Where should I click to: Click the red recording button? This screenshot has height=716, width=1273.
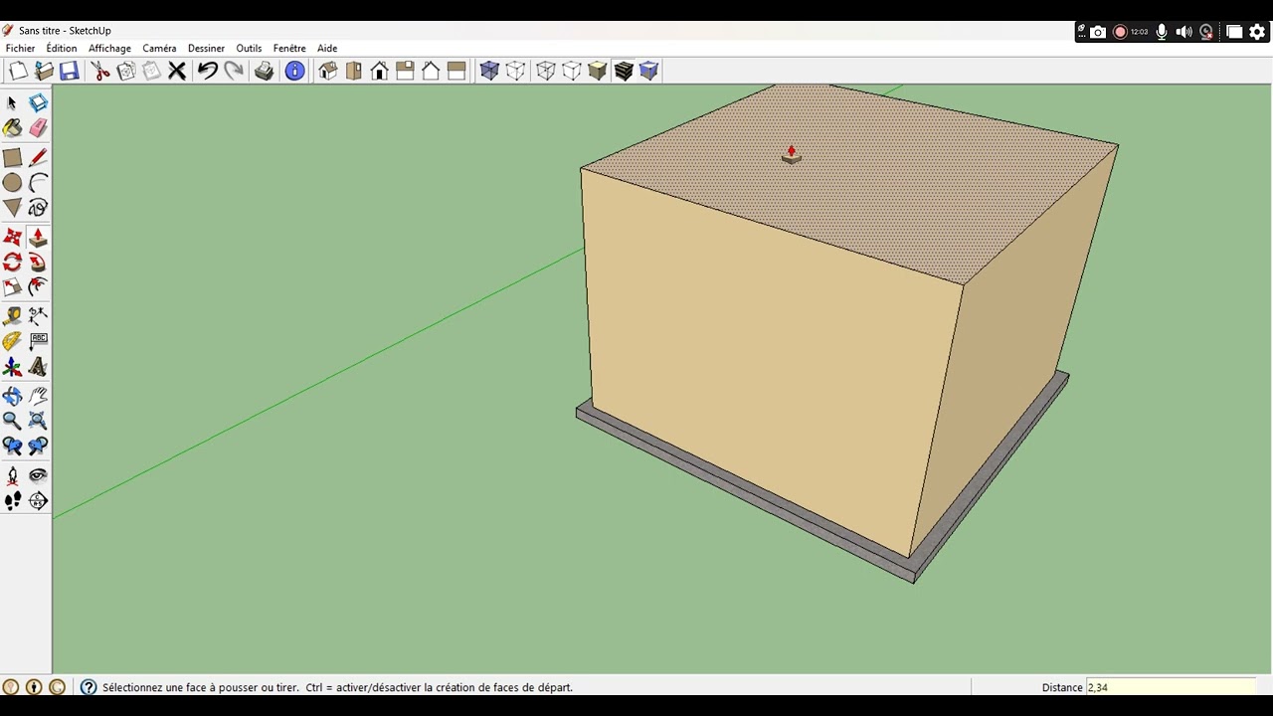tap(1120, 32)
